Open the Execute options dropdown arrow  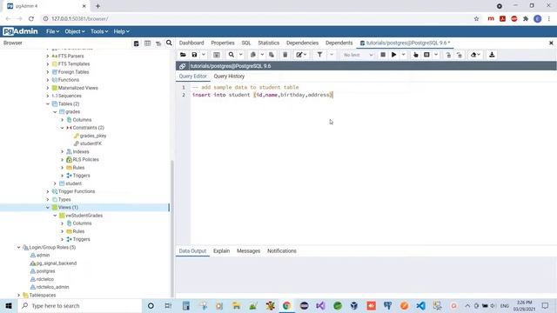pos(403,55)
